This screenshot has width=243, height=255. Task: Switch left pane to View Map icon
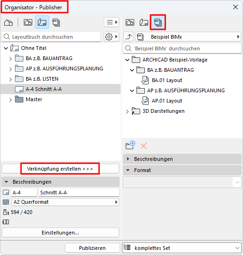[28, 22]
